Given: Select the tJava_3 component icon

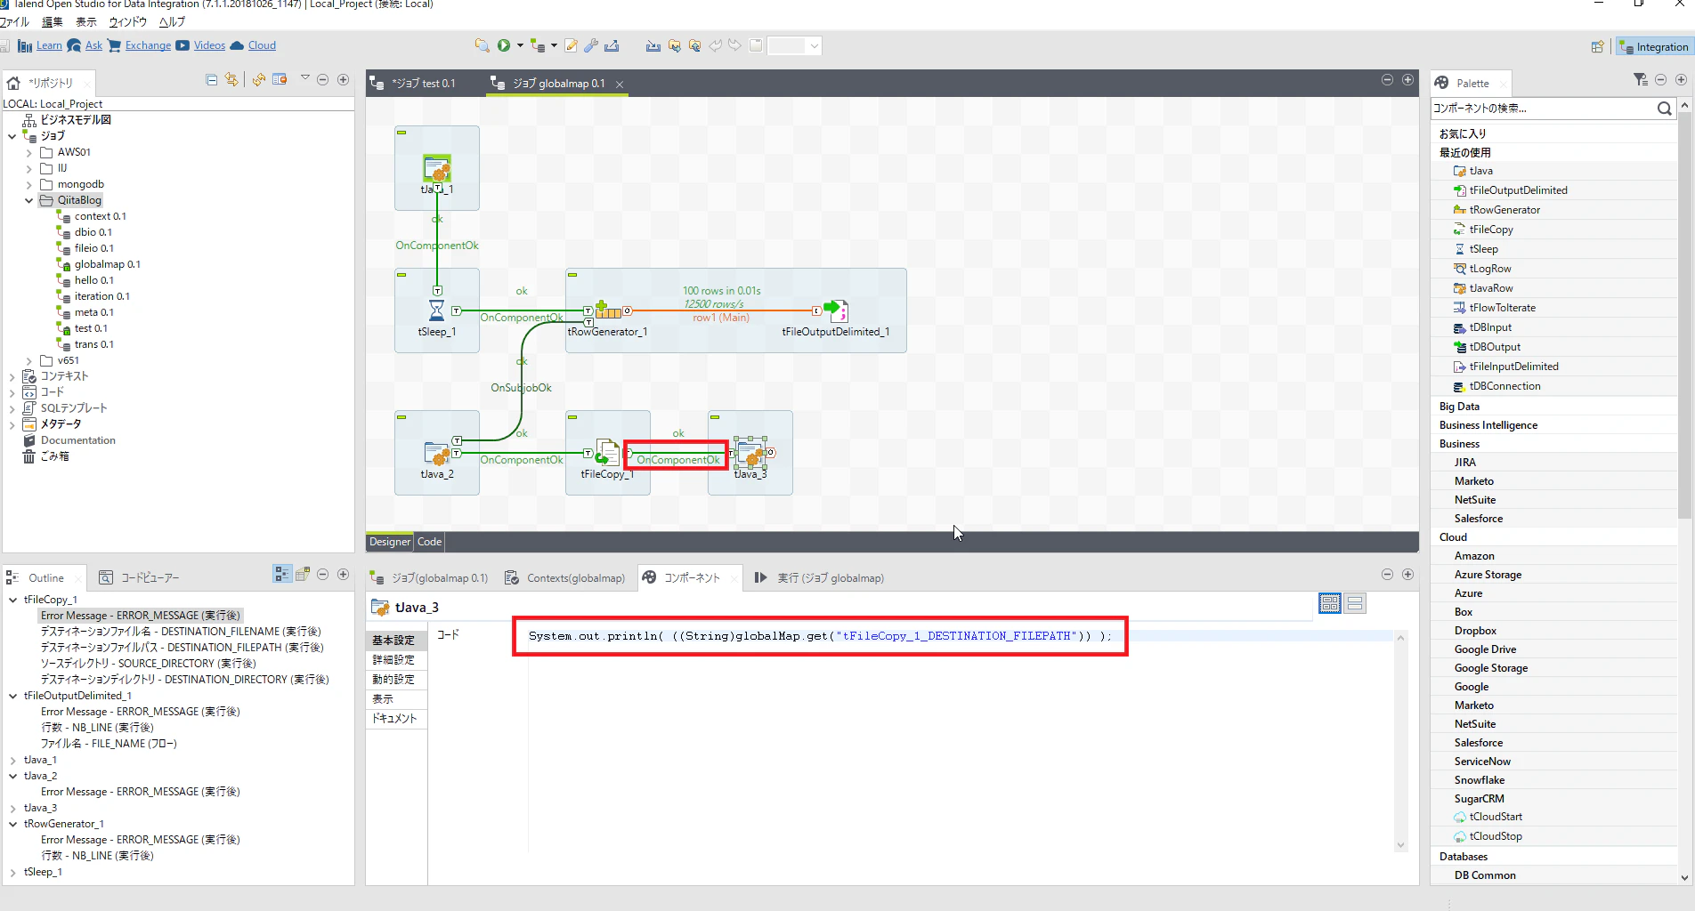Looking at the screenshot, I should (x=750, y=453).
